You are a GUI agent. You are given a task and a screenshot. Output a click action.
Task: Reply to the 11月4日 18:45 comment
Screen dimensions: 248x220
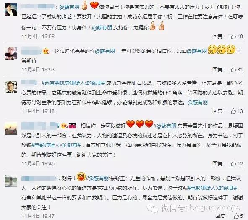(217, 163)
